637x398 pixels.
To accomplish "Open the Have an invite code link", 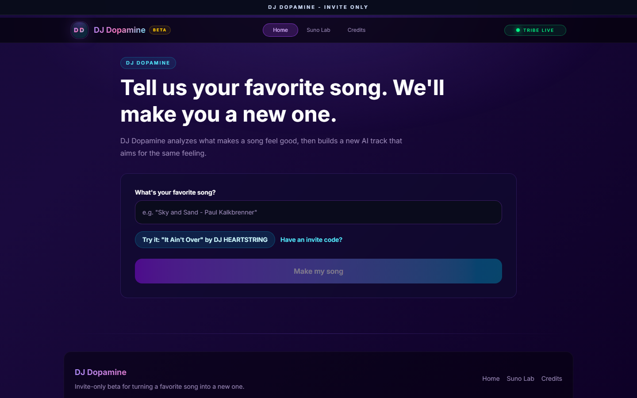I will (311, 240).
